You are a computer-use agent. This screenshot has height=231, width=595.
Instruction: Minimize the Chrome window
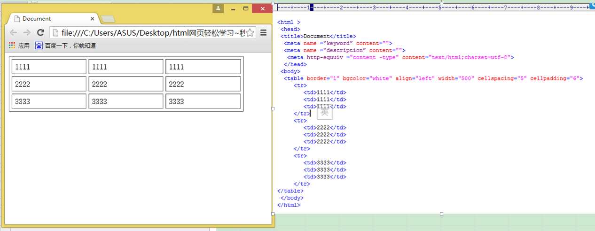click(233, 8)
